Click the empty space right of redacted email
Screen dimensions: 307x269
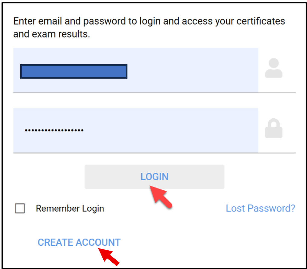click(193, 71)
